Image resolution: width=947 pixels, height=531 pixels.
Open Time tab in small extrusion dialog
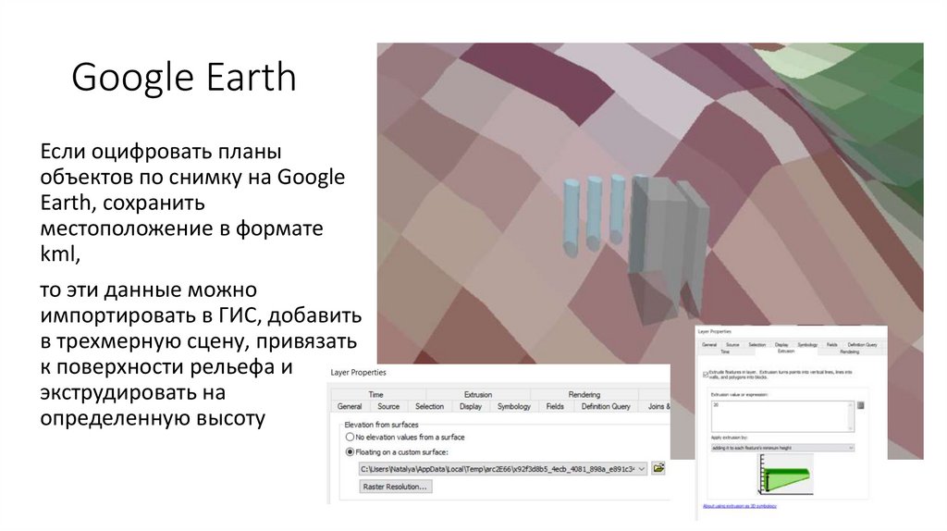pos(725,352)
